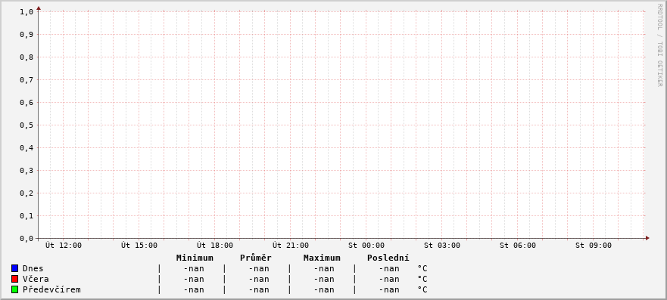Click the 1,0 value on the Y axis
Screen dimensions: 667x300
26,11
